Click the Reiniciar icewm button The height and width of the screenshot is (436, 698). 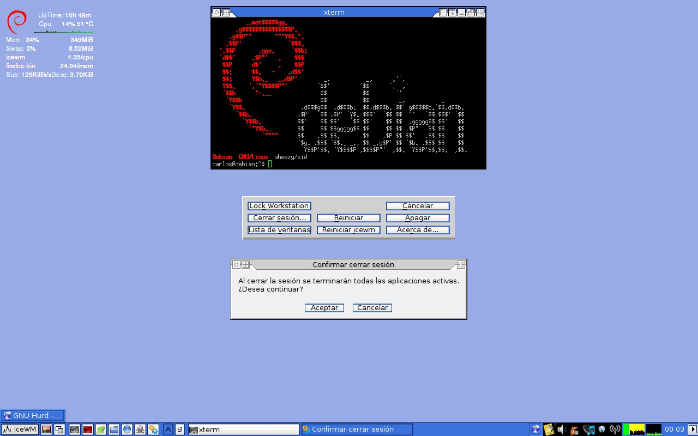tap(348, 230)
